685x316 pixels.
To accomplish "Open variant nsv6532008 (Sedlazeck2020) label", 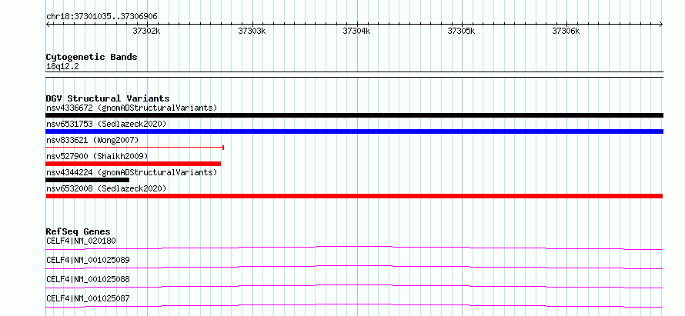I will tap(106, 188).
